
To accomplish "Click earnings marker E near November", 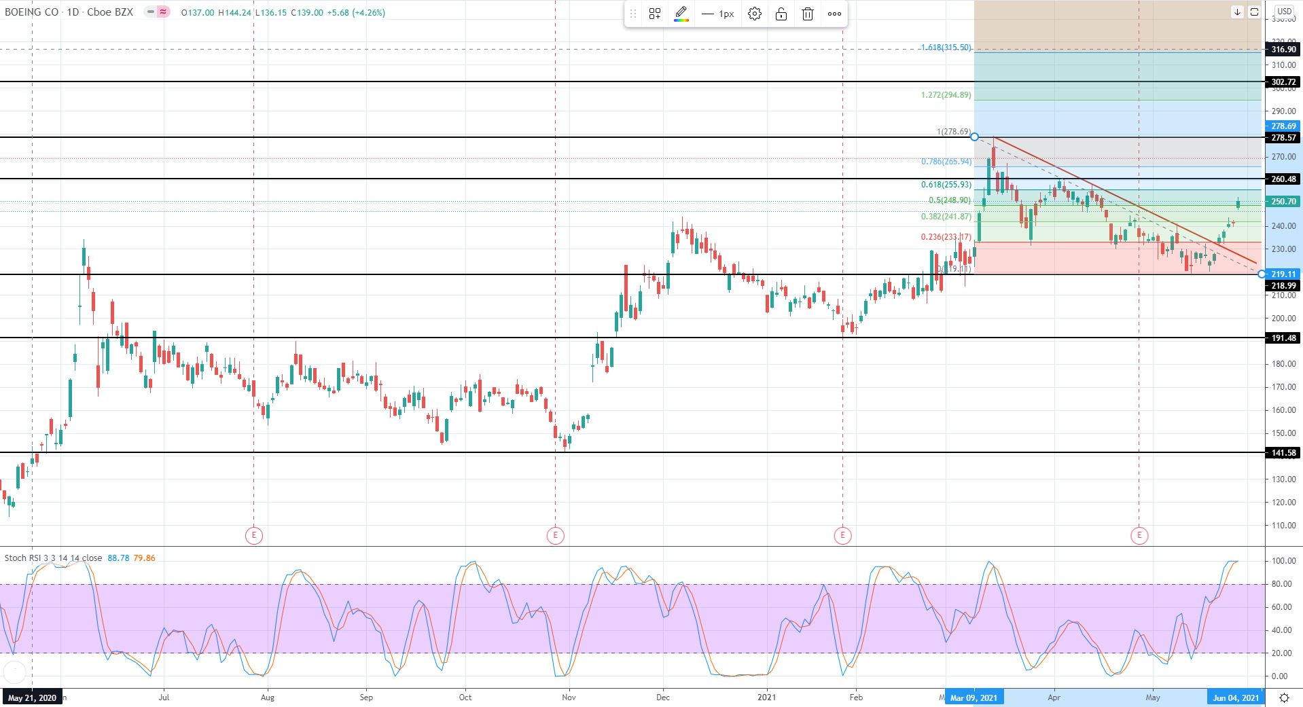I will [x=555, y=535].
